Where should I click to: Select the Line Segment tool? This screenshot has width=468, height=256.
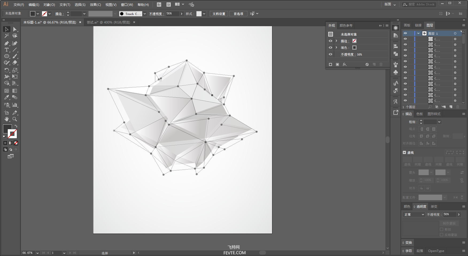pyautogui.click(x=15, y=50)
